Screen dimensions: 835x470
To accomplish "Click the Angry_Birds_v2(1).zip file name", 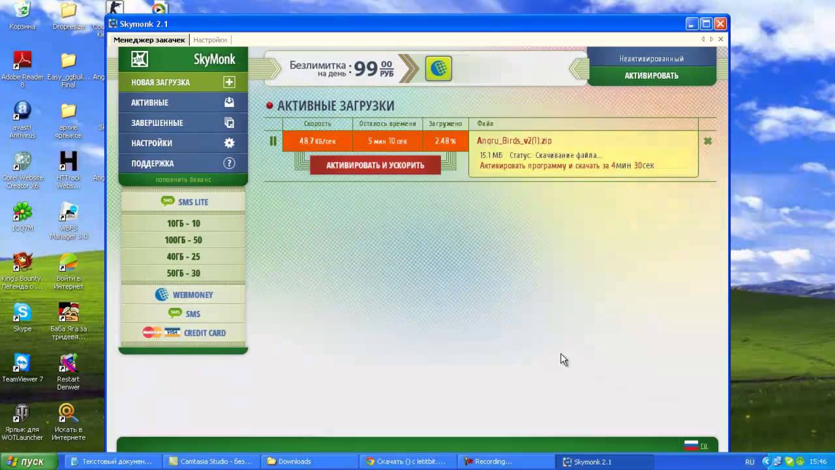I will point(514,140).
